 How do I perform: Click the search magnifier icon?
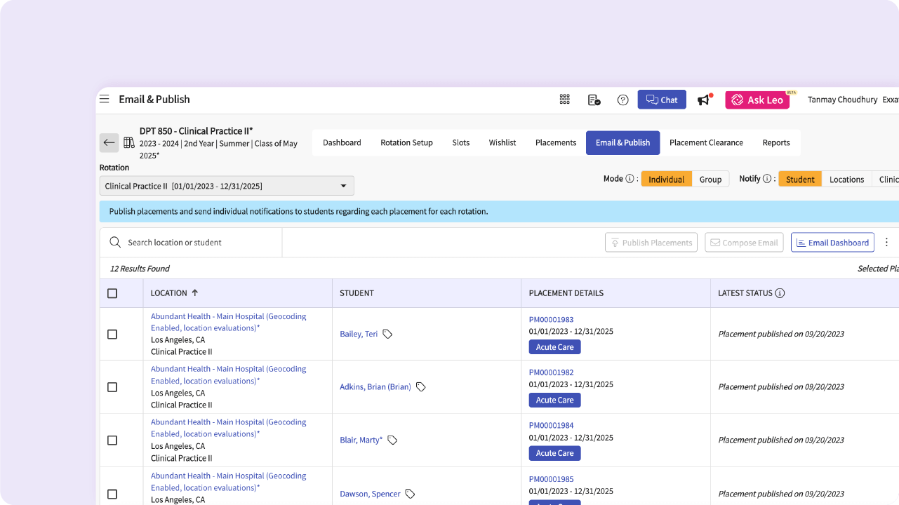115,242
